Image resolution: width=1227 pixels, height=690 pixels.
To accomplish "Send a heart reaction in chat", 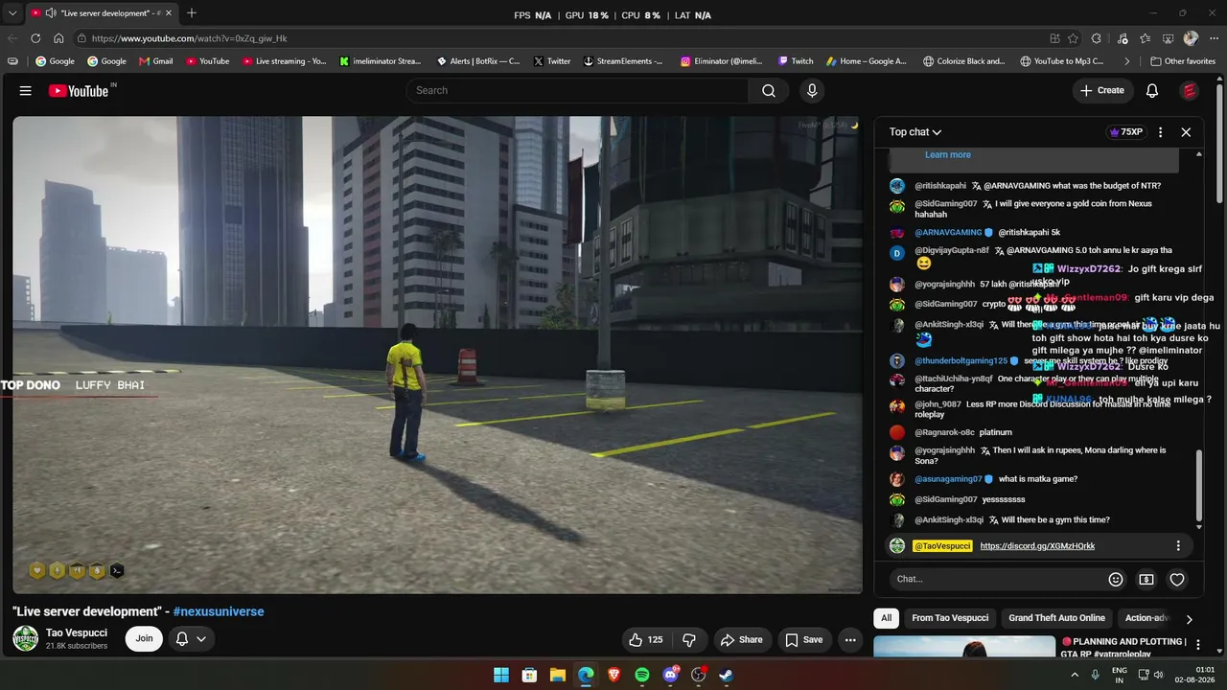I will coord(1177,579).
